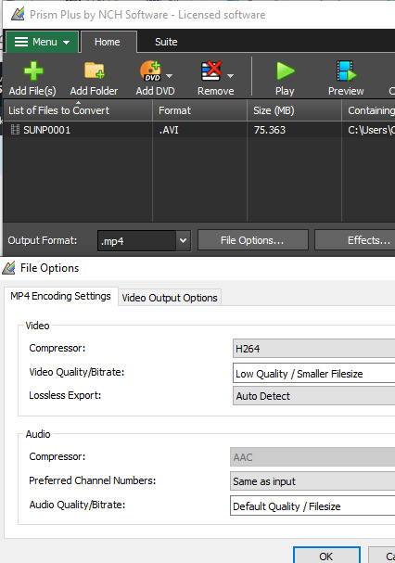This screenshot has height=563, width=395.
Task: Select the MP4 Encoding Settings tab
Action: click(60, 296)
